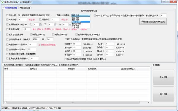Viewport: 178px width, 111px height.
Task: Click the 饱和度 value field
Action: pos(77,48)
